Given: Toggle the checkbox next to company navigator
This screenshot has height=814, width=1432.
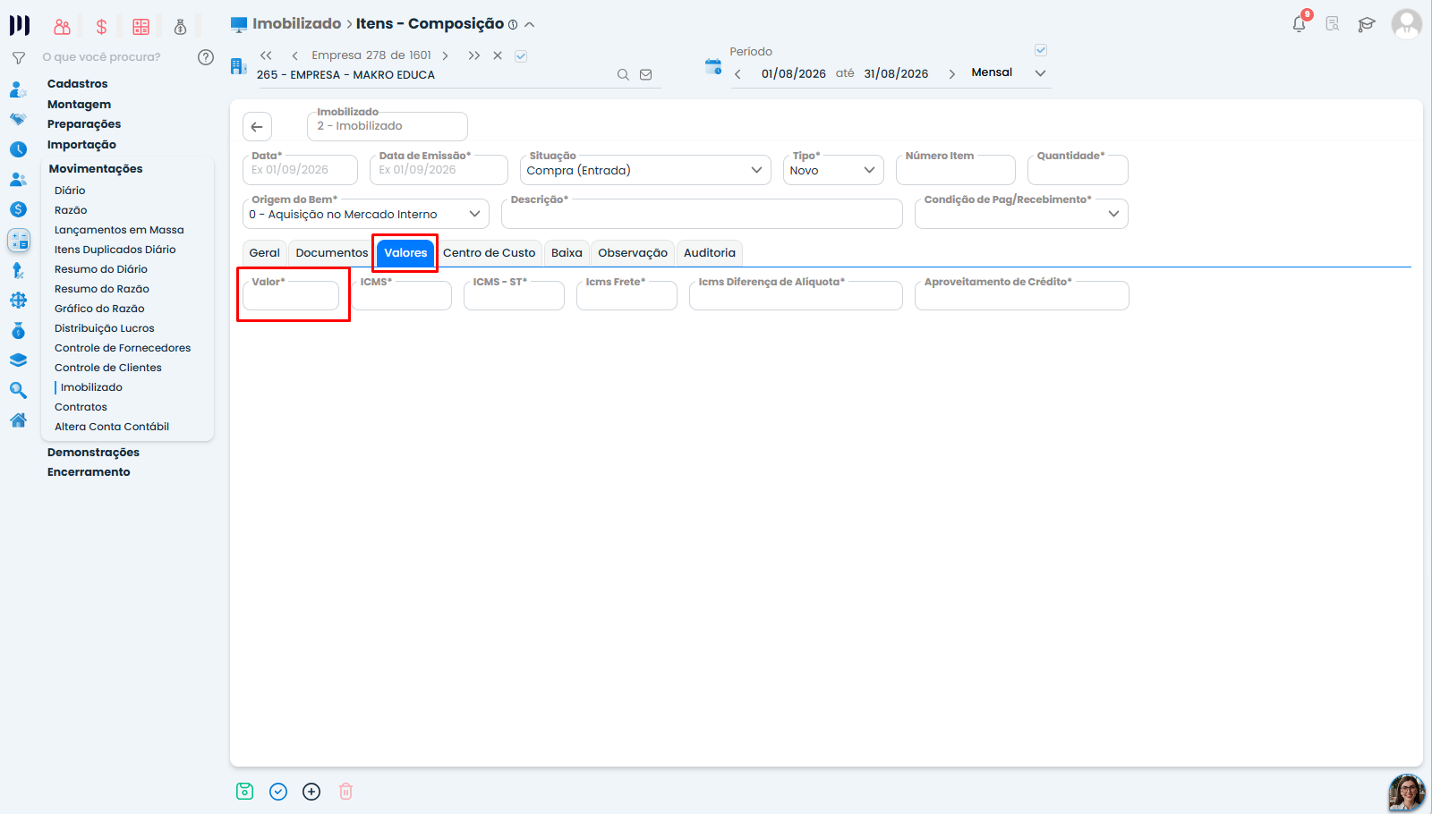Looking at the screenshot, I should point(521,55).
